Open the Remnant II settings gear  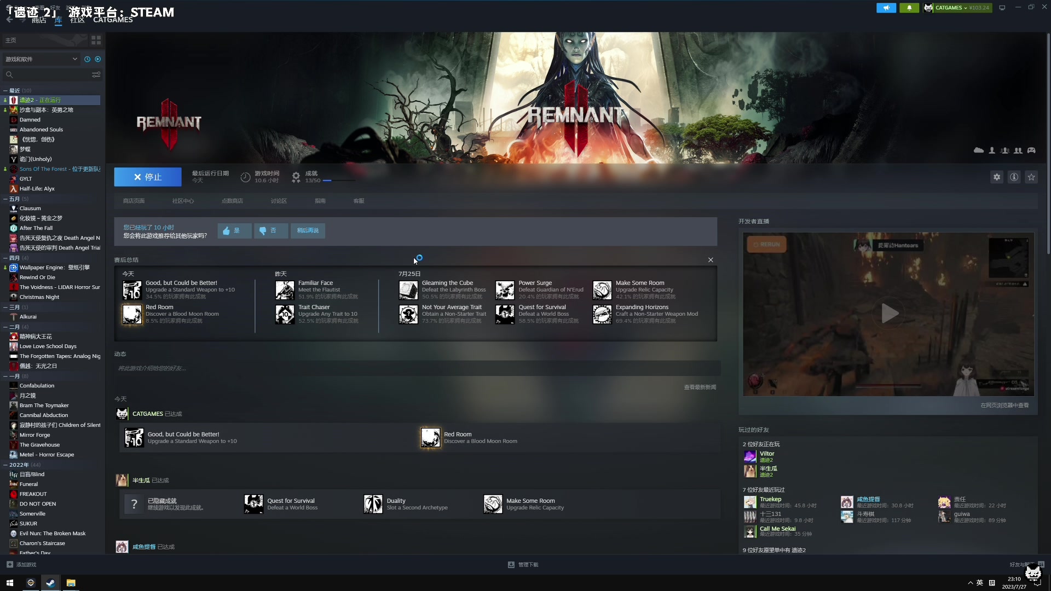997,177
